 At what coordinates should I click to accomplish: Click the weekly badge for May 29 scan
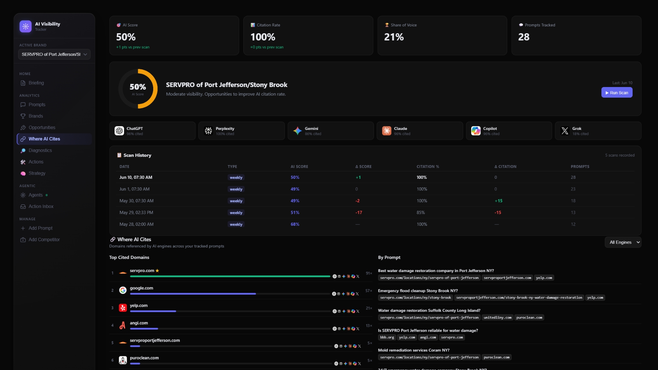tap(236, 213)
